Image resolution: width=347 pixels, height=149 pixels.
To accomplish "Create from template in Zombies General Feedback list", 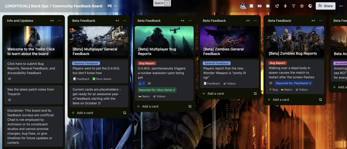I will tap(255, 94).
